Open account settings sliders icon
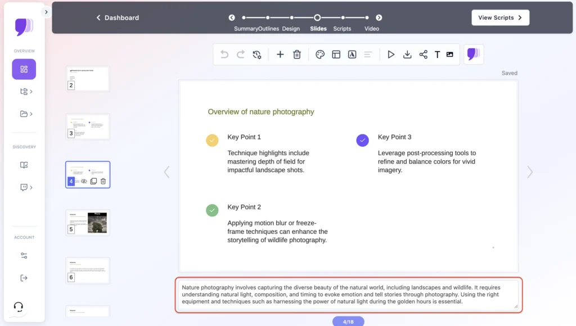Screen dimensions: 576x326 (x=24, y=256)
